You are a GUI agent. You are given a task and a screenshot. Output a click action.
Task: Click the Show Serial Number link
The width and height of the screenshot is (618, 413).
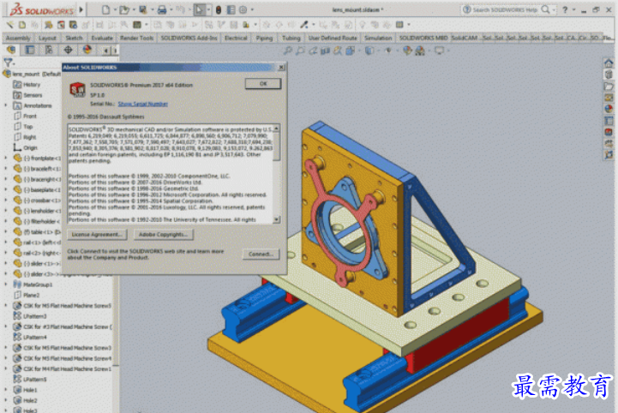(x=142, y=104)
